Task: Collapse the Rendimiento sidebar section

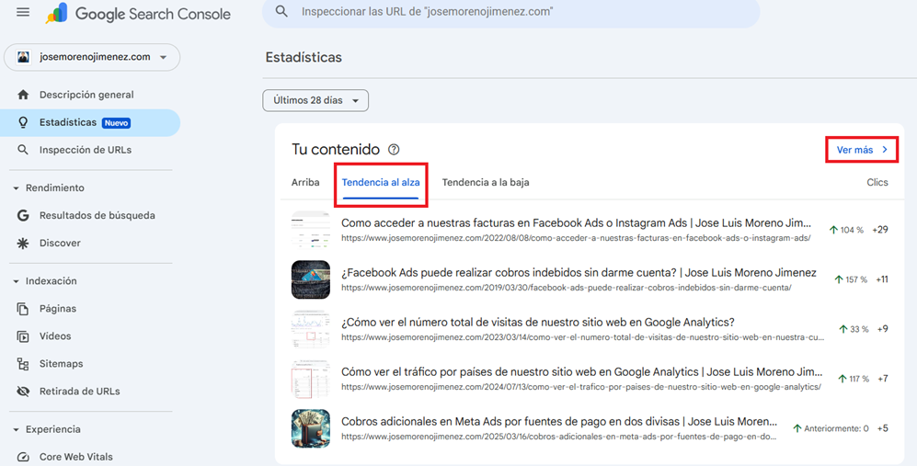Action: point(17,188)
